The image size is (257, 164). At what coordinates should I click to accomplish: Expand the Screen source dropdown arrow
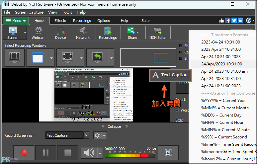click(25, 33)
